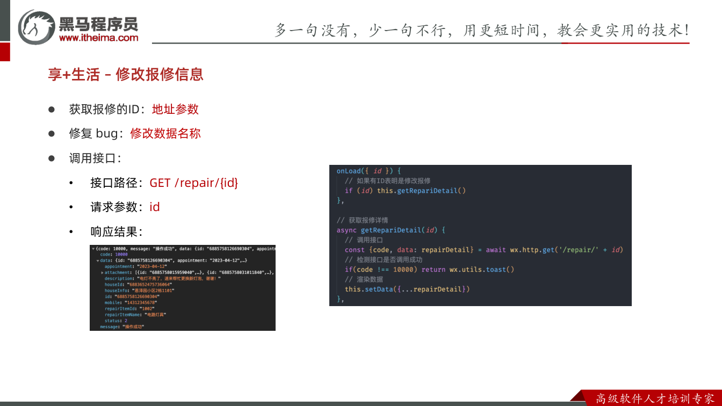Click the repairItemName row in console
This screenshot has height=406, width=722.
pos(135,315)
